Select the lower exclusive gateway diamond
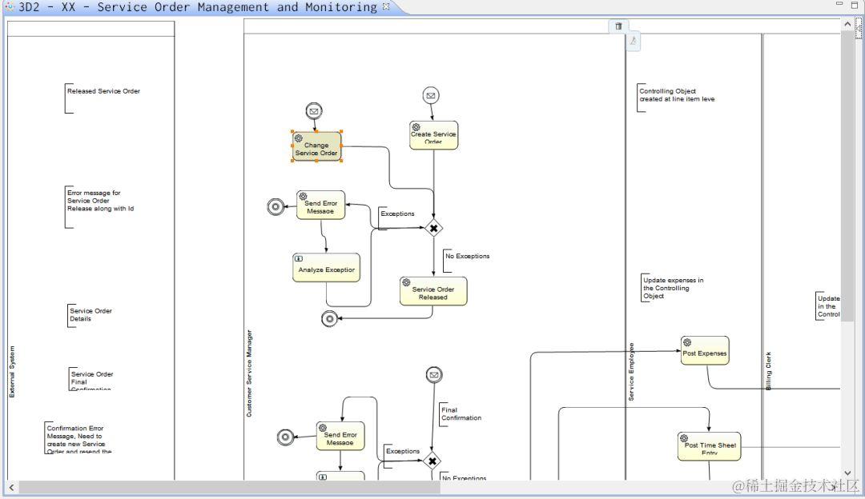The width and height of the screenshot is (865, 499). [x=432, y=461]
